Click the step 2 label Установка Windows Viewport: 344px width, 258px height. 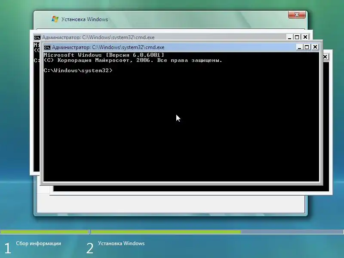coord(121,243)
